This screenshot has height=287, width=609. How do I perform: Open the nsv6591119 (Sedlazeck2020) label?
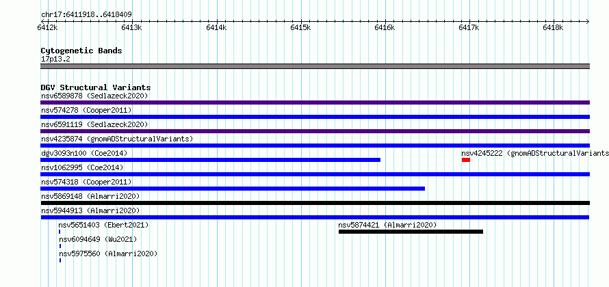[x=94, y=124]
